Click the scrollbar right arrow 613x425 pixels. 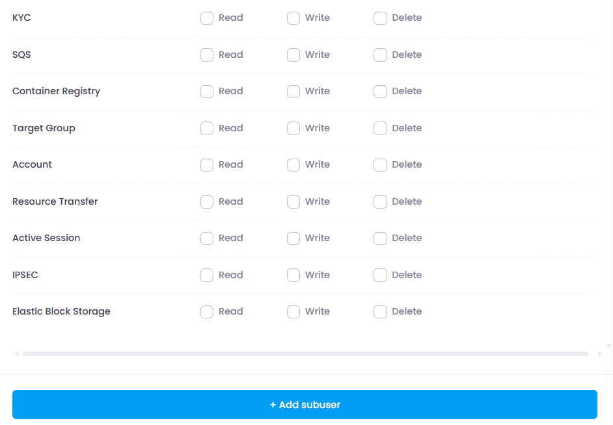click(x=600, y=354)
